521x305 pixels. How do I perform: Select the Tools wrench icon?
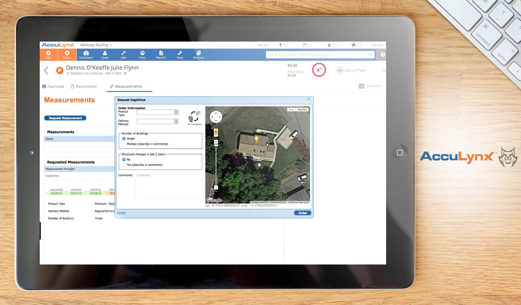179,55
